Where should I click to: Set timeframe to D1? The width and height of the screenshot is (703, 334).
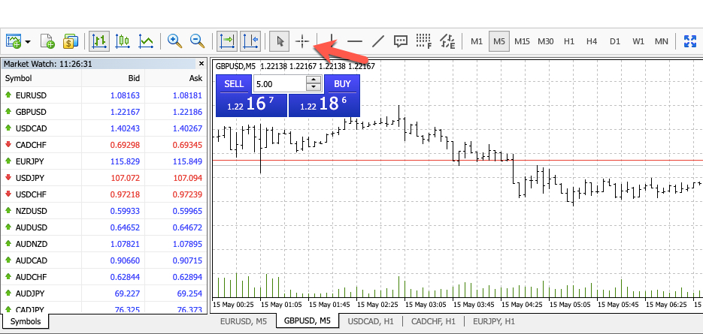click(x=615, y=41)
